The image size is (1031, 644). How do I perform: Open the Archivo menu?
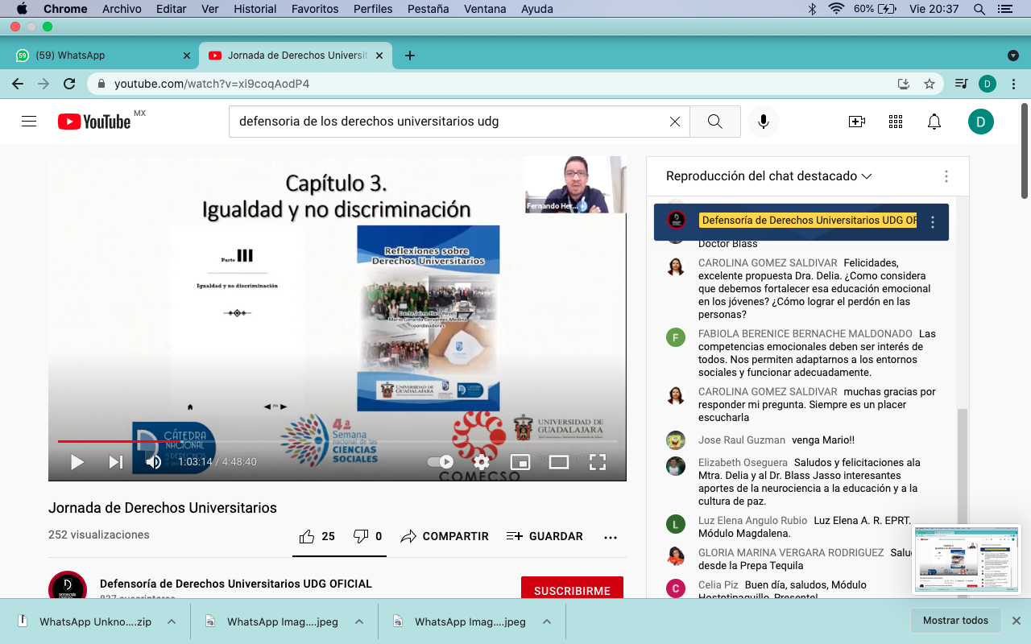tap(122, 9)
